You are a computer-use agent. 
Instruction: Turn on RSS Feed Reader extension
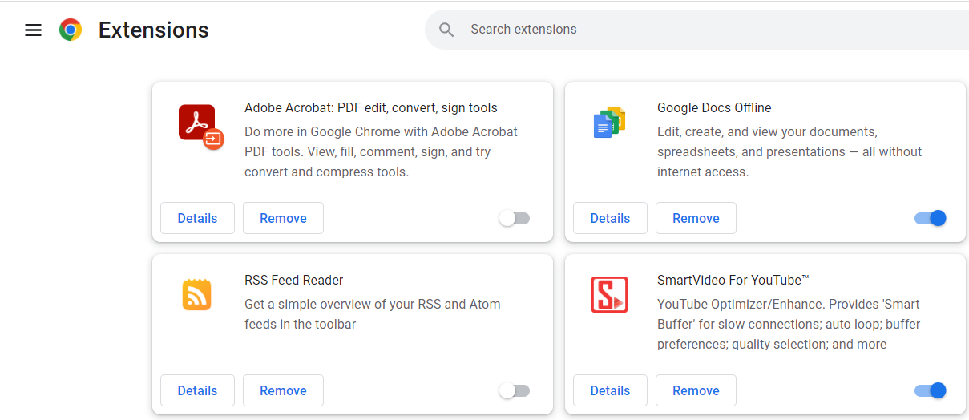515,390
